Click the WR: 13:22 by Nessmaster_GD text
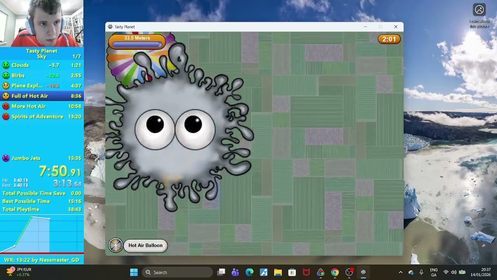Viewport: 497px width, 280px height. pos(42,260)
